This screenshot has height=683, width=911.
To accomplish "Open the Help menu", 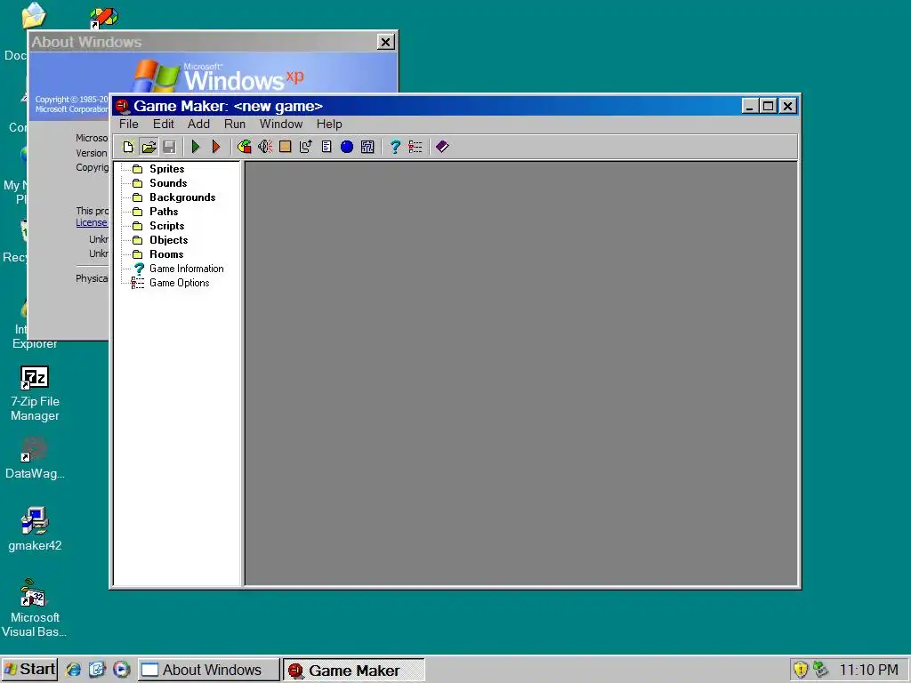I will pos(329,125).
